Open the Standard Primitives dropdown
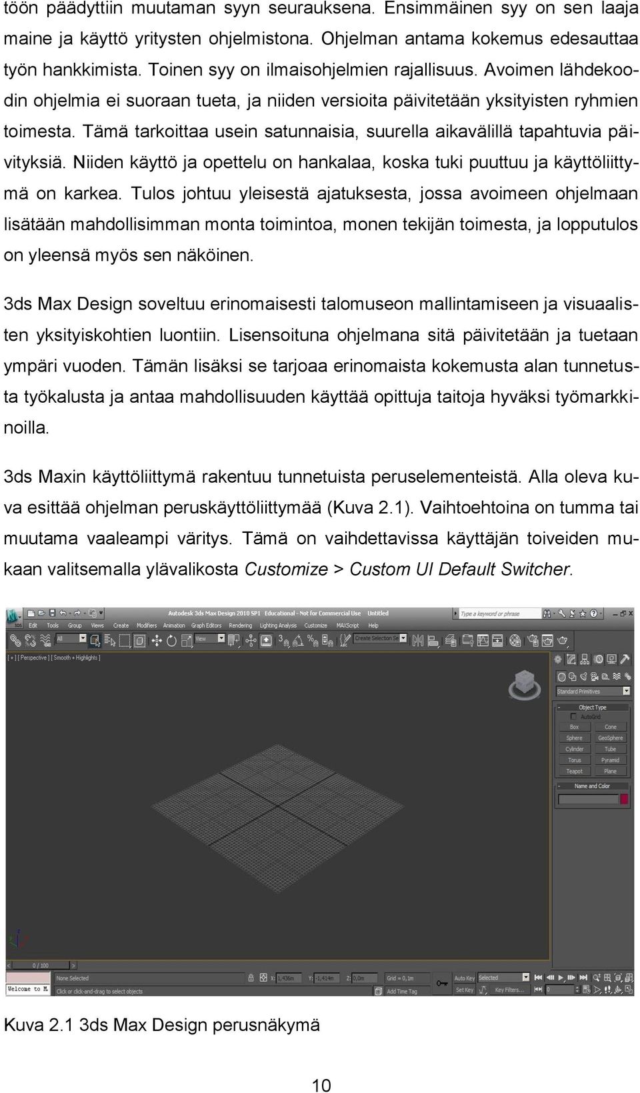This screenshot has width=640, height=1093. pos(593,691)
